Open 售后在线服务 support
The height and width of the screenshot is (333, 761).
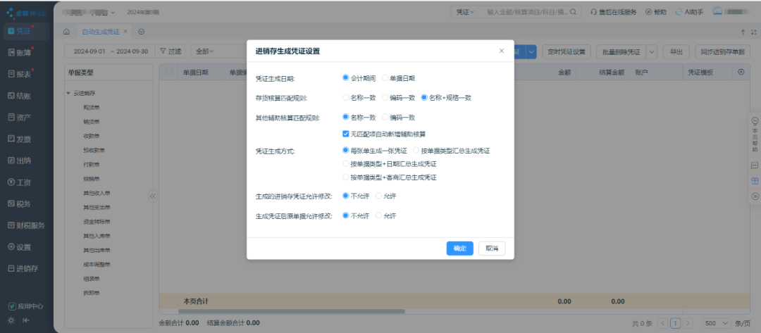coord(613,12)
